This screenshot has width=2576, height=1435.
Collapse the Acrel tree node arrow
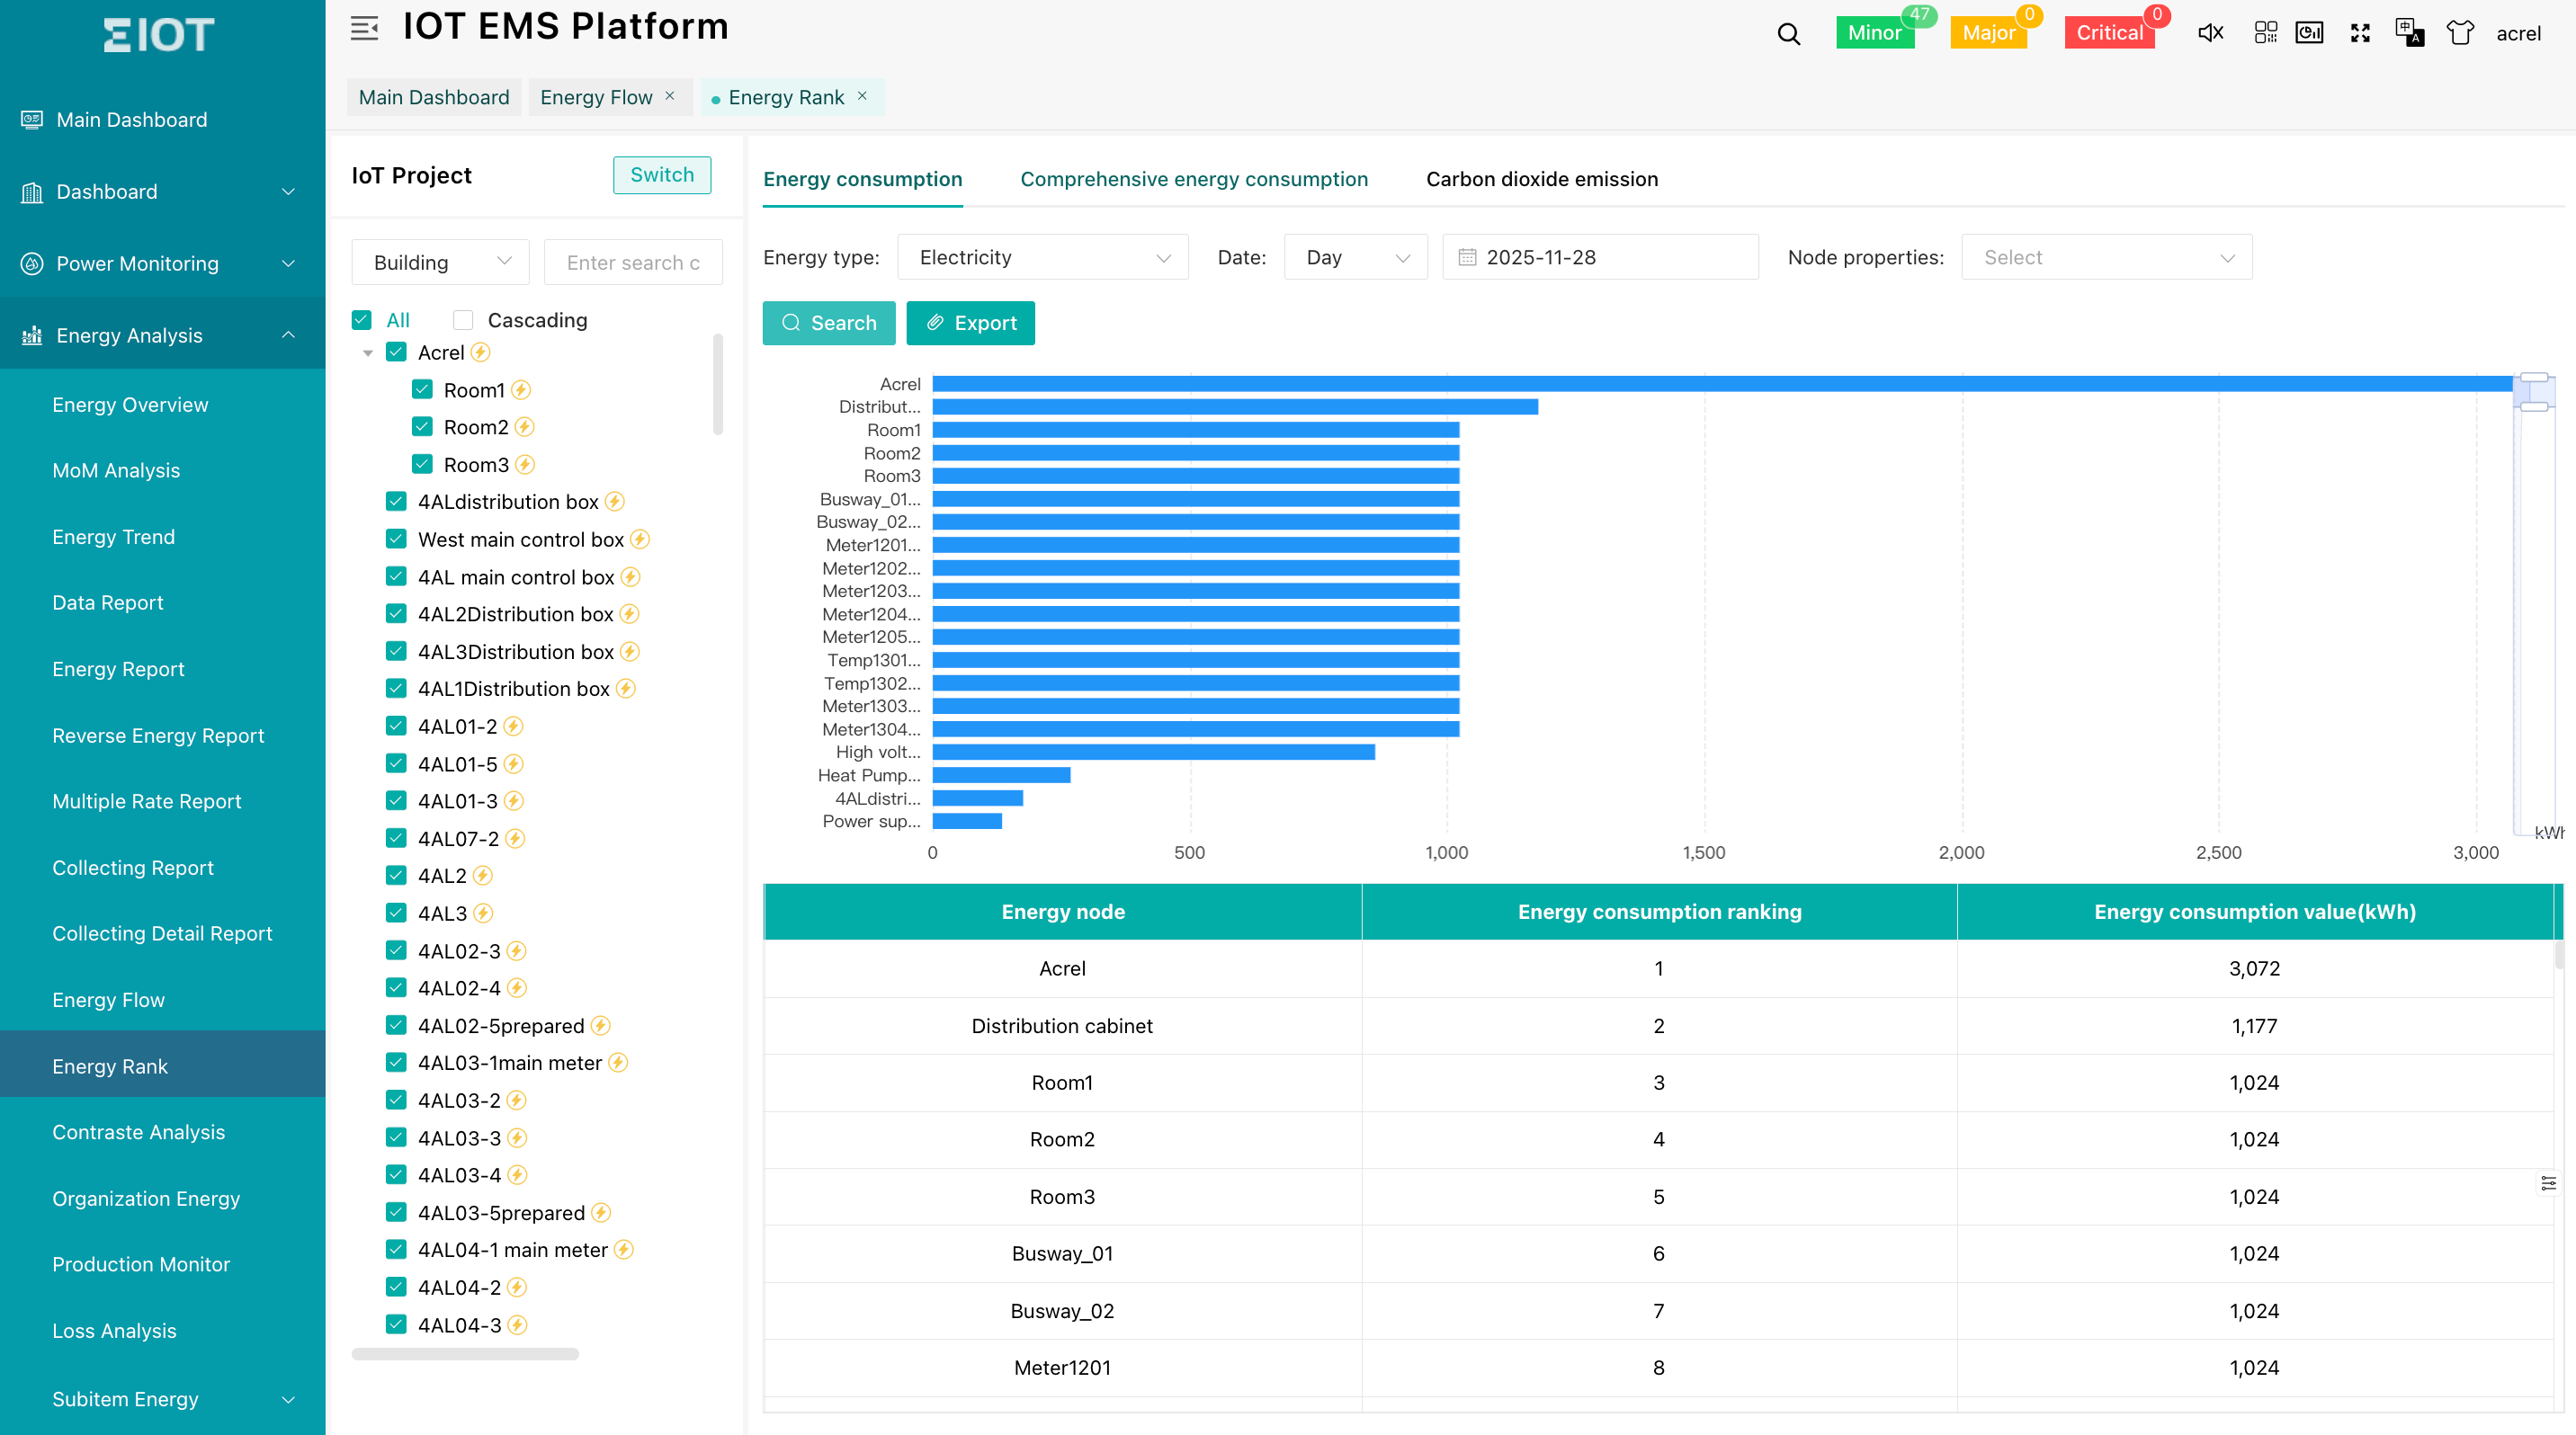(x=368, y=352)
